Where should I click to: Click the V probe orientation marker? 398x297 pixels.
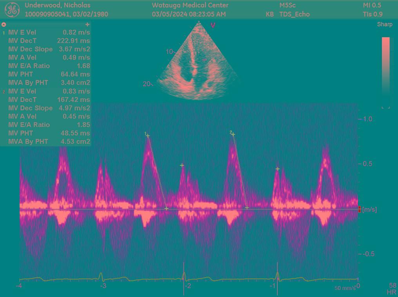tap(213, 25)
